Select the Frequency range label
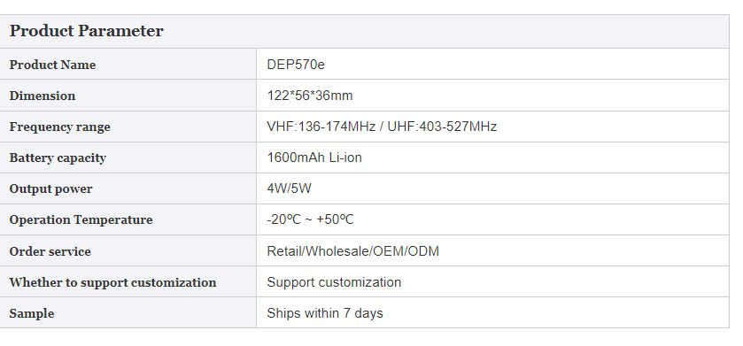The width and height of the screenshot is (743, 346). click(59, 127)
